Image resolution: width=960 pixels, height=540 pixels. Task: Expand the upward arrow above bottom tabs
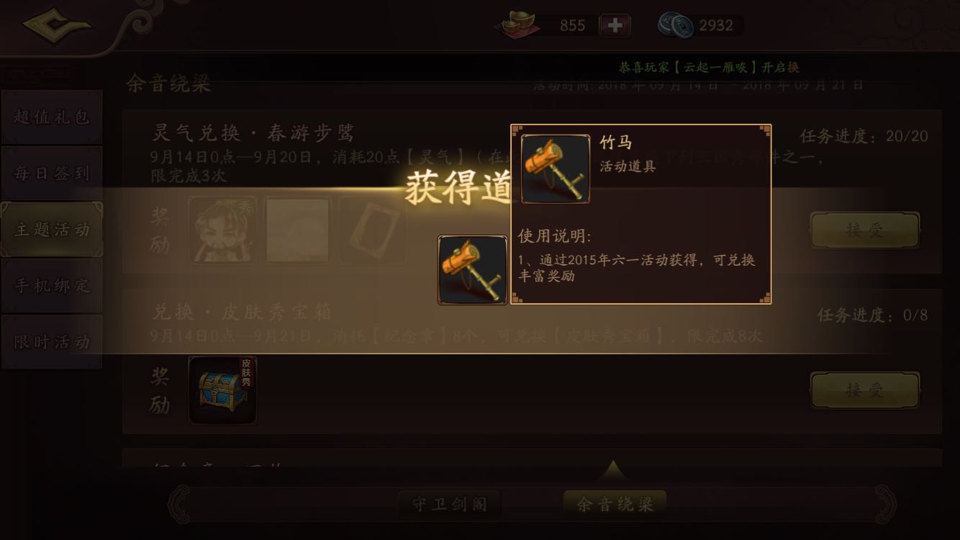[x=613, y=470]
